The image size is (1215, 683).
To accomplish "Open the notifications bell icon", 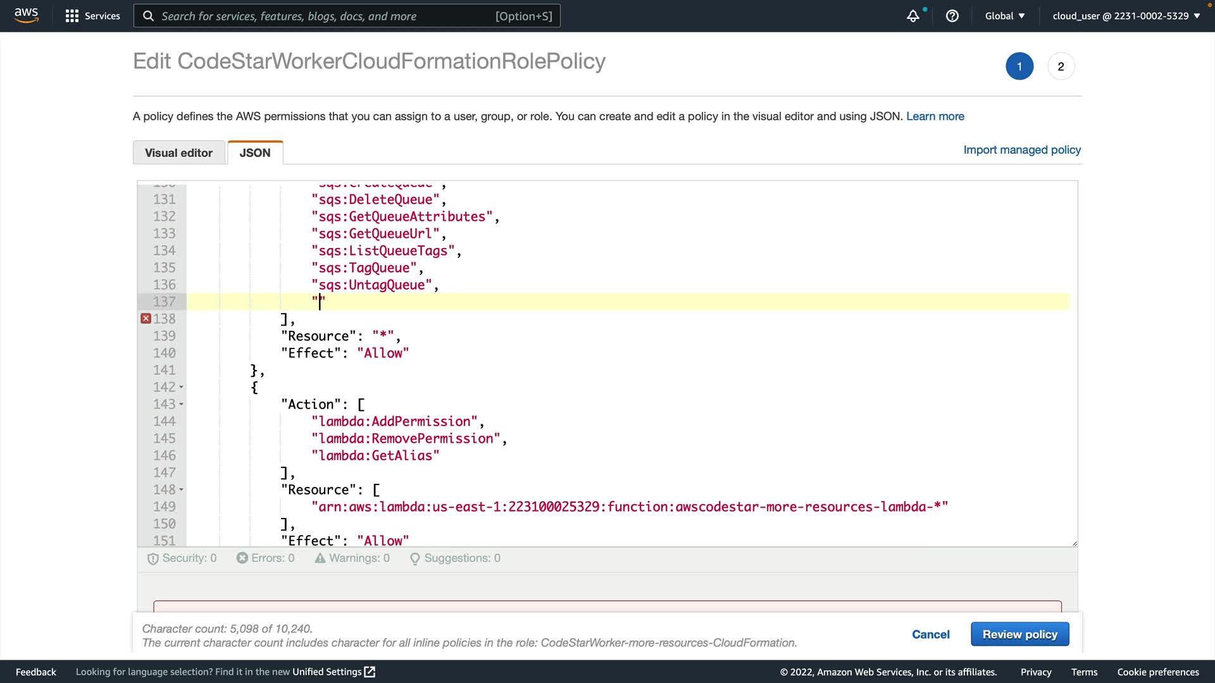I will point(913,16).
